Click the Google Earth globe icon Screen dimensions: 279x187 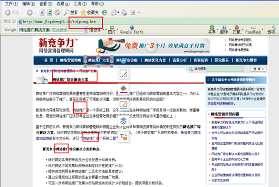[x=131, y=28]
